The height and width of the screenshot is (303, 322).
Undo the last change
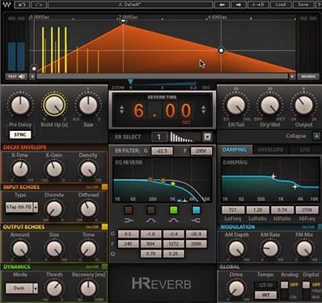(x=22, y=5)
